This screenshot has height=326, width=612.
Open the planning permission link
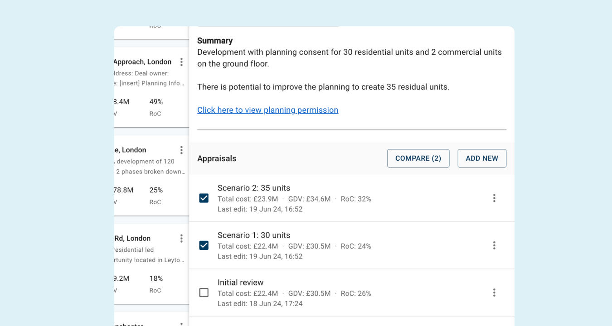267,110
